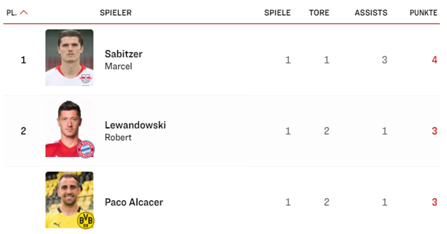Click rank number 2 in the table
The width and height of the screenshot is (447, 234).
tap(23, 131)
